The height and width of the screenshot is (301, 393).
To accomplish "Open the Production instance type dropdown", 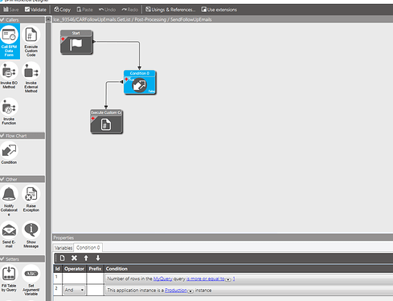I will click(x=190, y=291).
